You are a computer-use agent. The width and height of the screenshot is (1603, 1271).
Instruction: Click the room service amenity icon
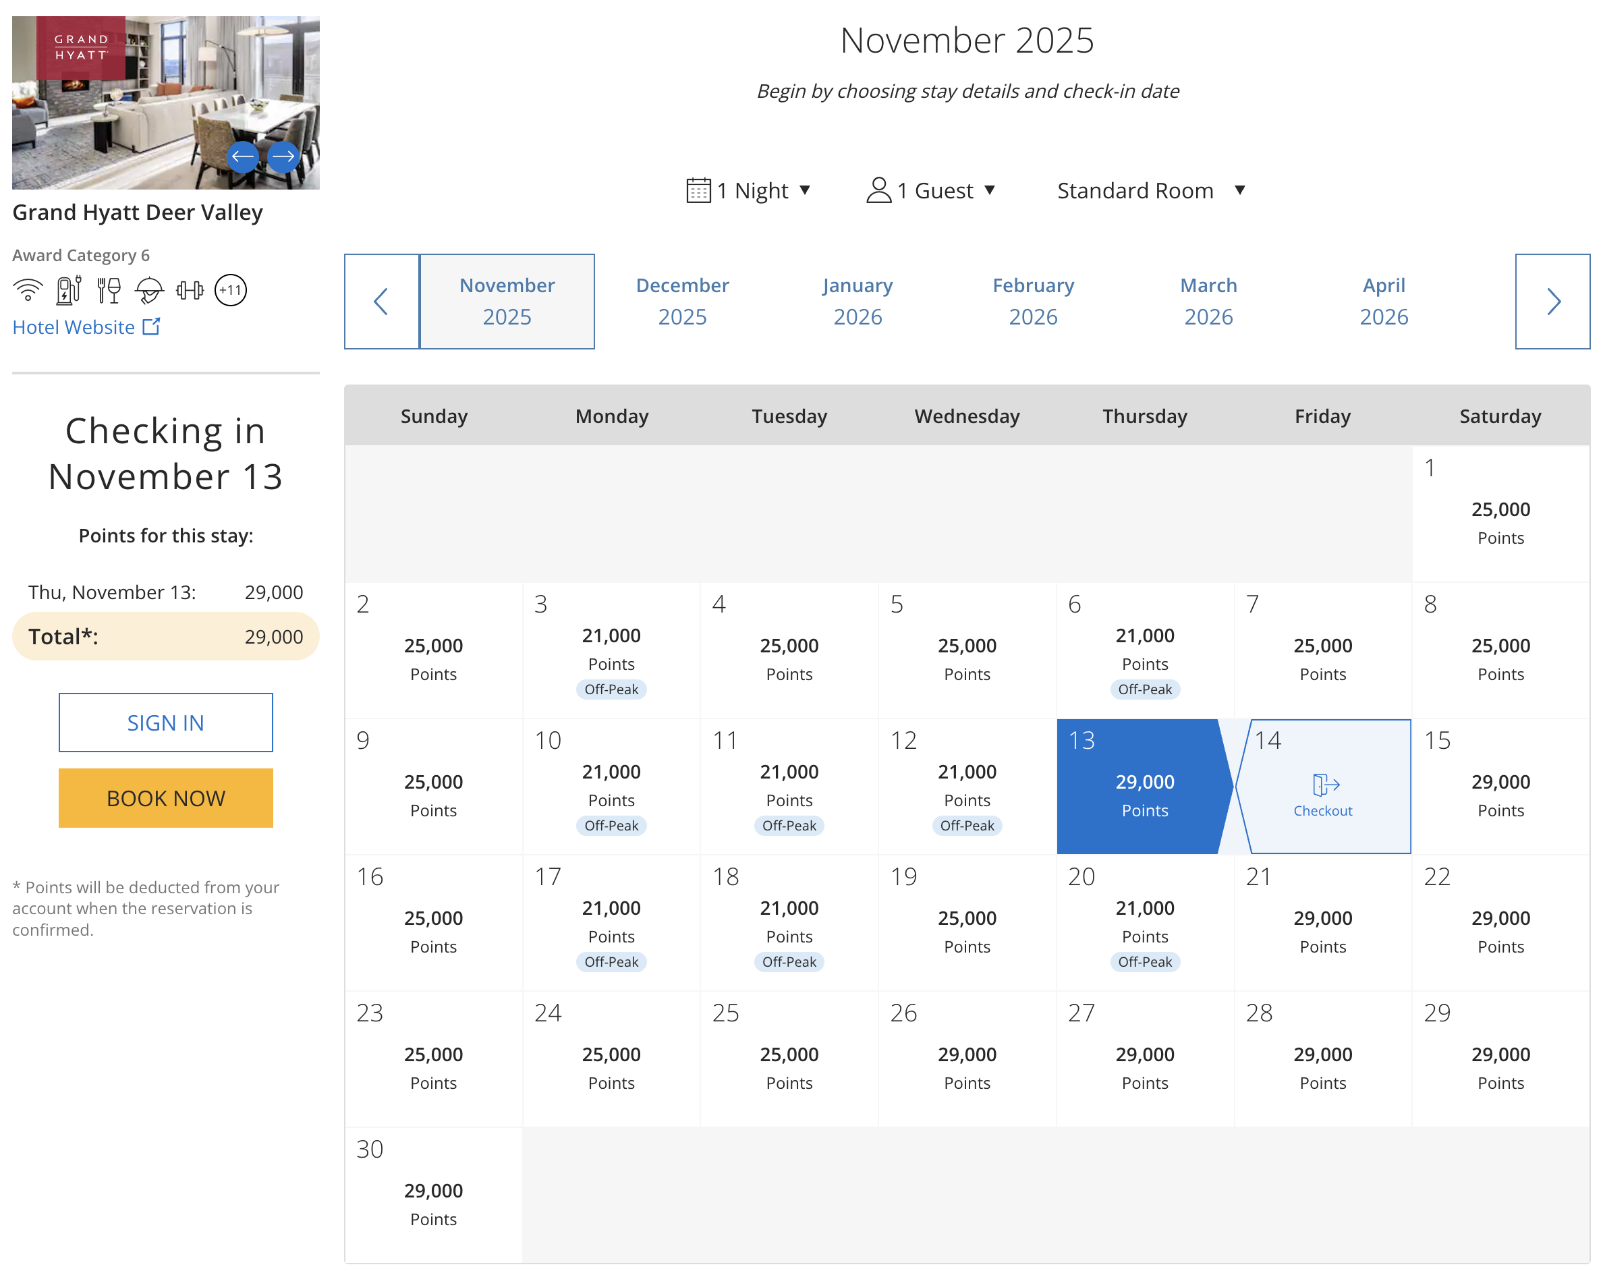click(148, 290)
